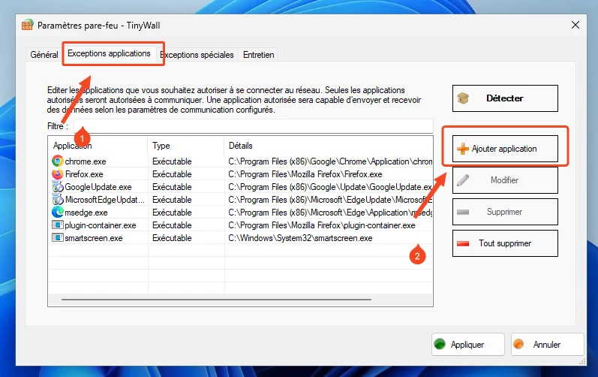
Task: Click Tout supprimer button
Action: coord(505,243)
